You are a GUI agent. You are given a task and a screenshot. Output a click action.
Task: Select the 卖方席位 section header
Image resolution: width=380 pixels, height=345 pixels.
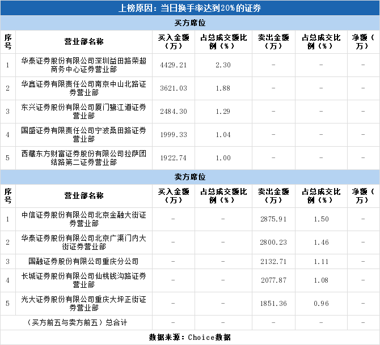(190, 177)
